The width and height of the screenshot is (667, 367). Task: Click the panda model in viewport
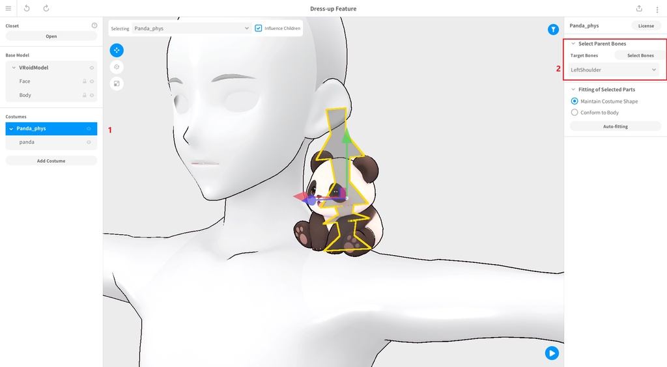point(338,204)
